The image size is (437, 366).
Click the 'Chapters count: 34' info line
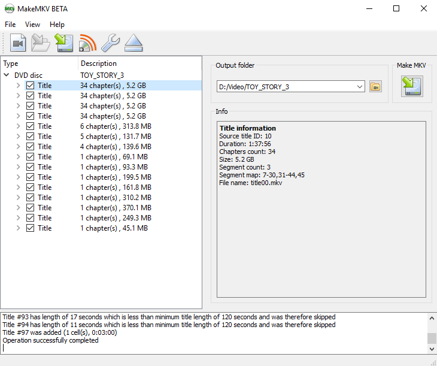(247, 152)
